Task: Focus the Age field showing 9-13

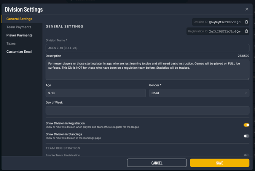Action: click(96, 93)
